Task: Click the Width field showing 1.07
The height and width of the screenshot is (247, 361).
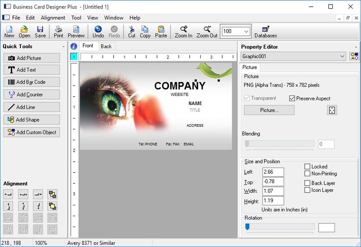Action: pos(273,191)
